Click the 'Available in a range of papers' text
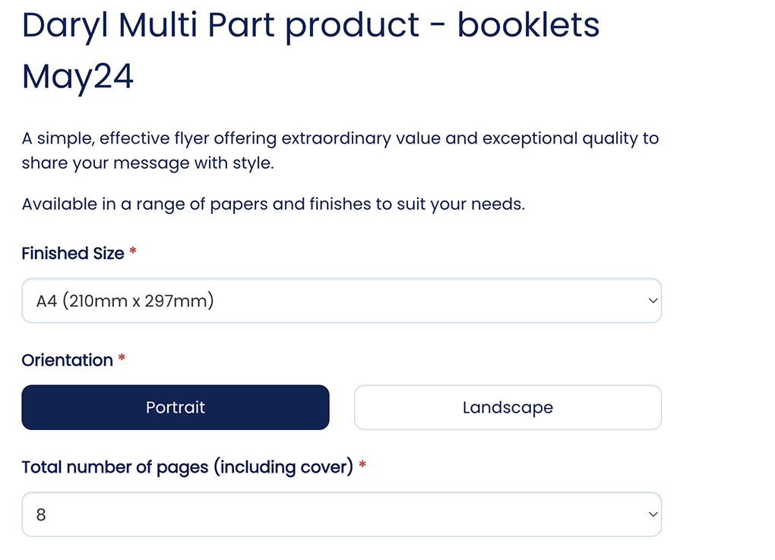 pos(273,204)
